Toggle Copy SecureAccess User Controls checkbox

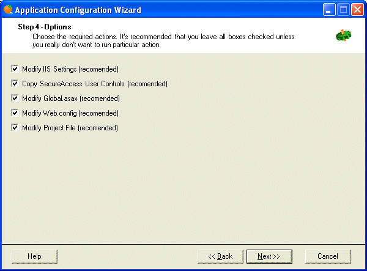15,84
